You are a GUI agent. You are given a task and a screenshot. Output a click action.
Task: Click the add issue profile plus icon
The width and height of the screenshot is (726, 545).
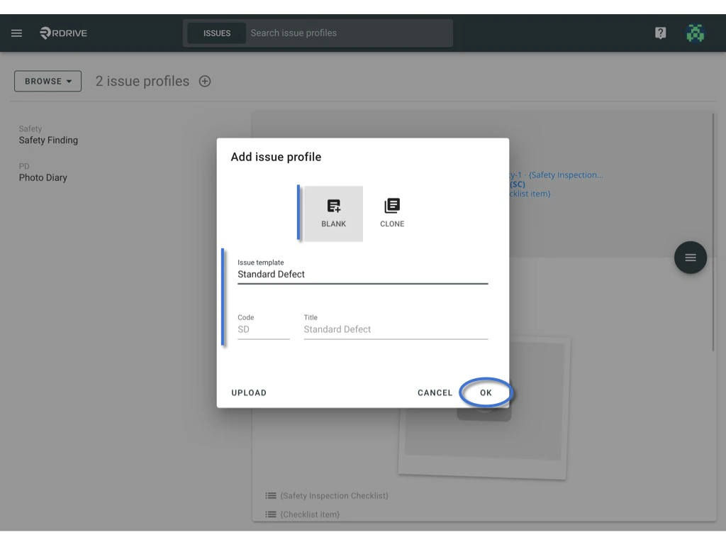pyautogui.click(x=204, y=81)
